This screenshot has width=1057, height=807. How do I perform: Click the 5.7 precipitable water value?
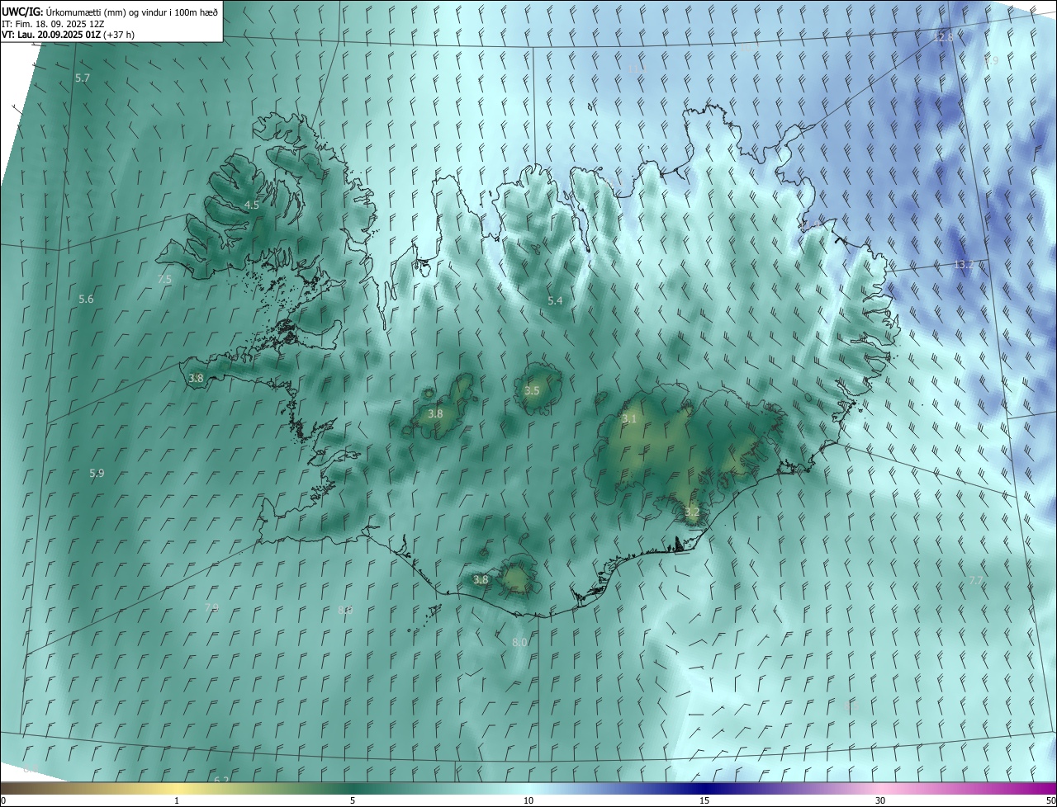point(83,78)
